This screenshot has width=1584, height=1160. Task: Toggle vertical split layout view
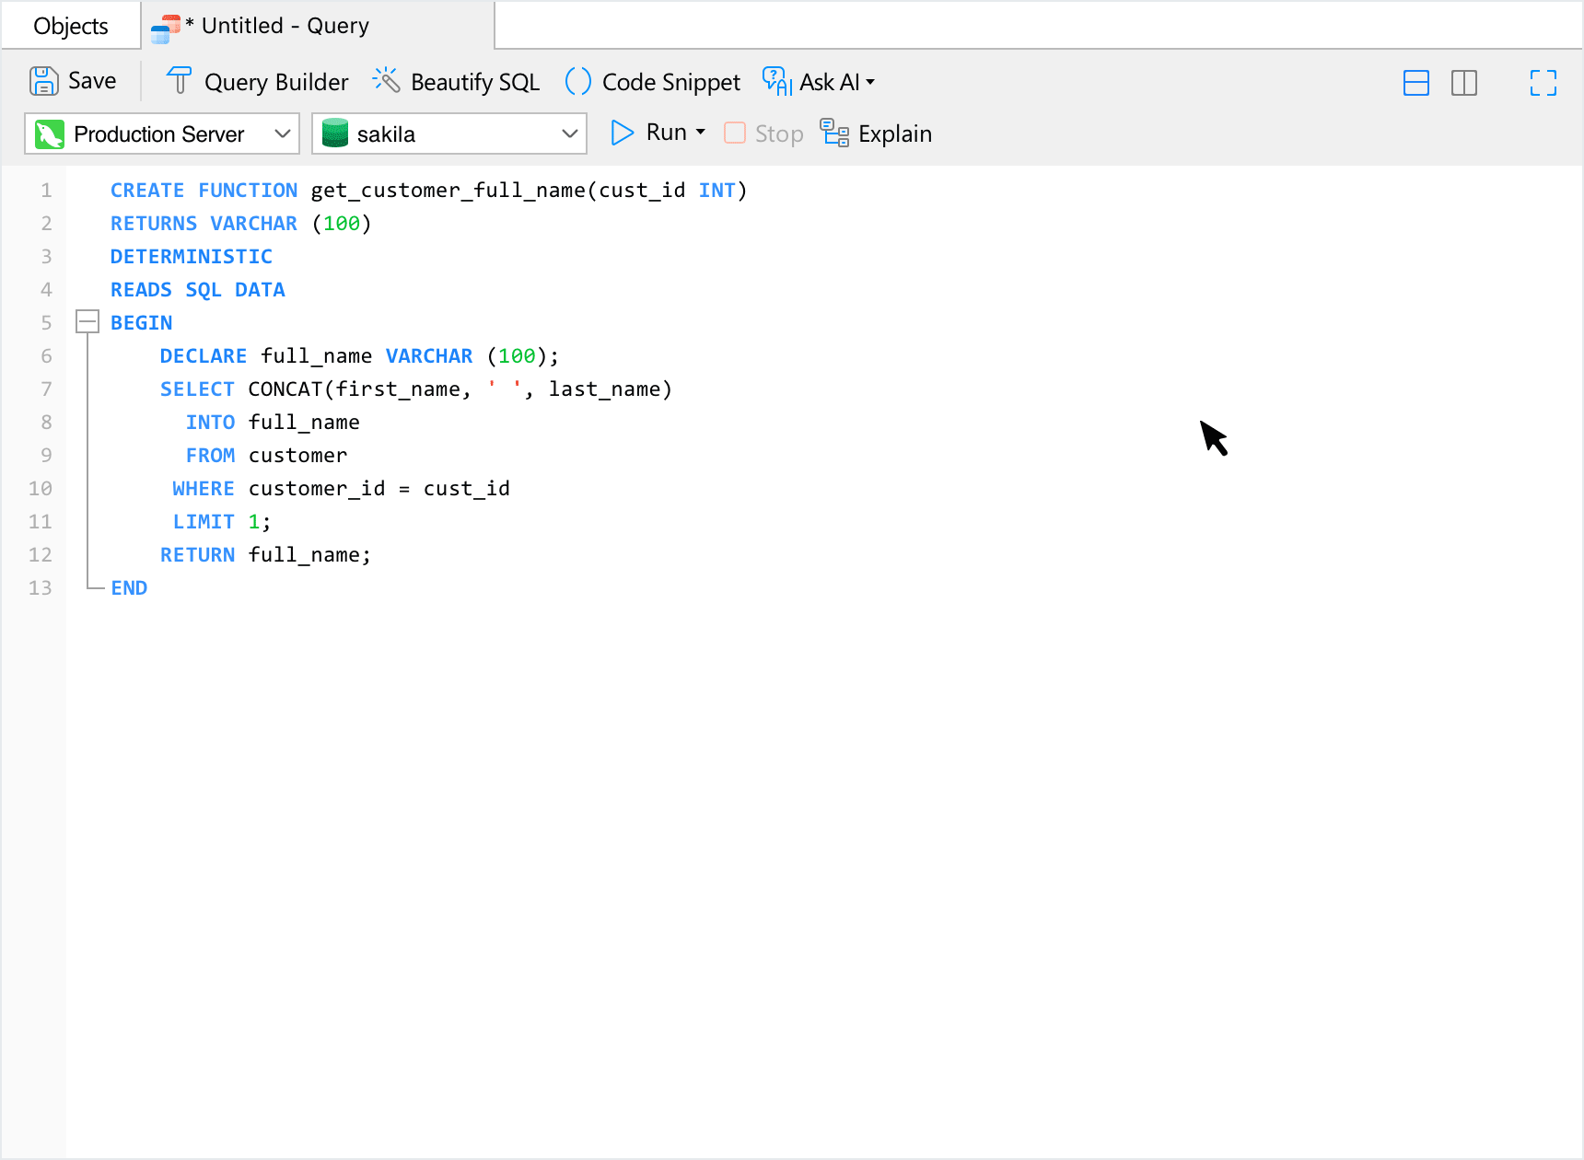(1463, 83)
